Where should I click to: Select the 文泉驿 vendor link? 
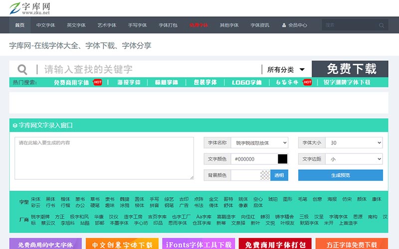point(238,223)
